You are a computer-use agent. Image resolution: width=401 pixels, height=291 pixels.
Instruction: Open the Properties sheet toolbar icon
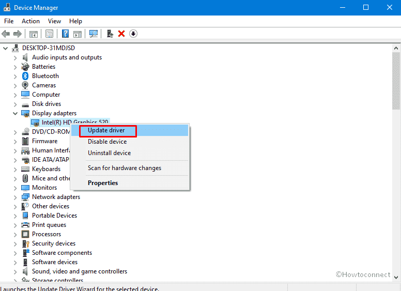[50, 34]
